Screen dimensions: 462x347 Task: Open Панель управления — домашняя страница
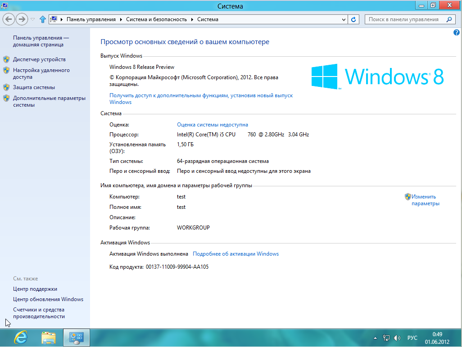click(x=41, y=41)
